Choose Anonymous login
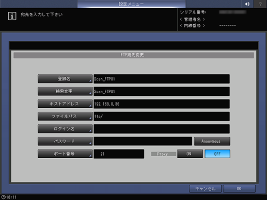The height and width of the screenshot is (200, 267). [212, 141]
